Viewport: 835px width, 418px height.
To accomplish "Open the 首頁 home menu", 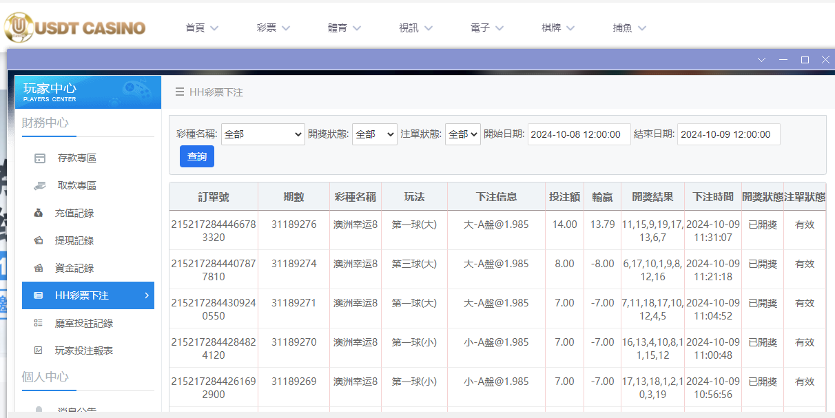I will [x=196, y=28].
